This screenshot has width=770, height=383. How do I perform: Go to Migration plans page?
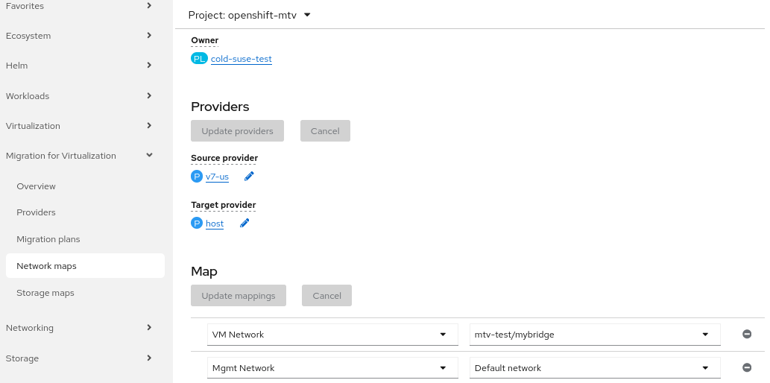[x=48, y=239]
